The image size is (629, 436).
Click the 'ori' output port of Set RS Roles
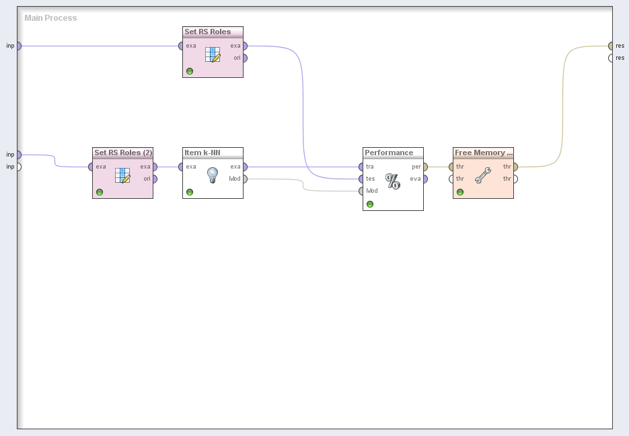coord(245,58)
